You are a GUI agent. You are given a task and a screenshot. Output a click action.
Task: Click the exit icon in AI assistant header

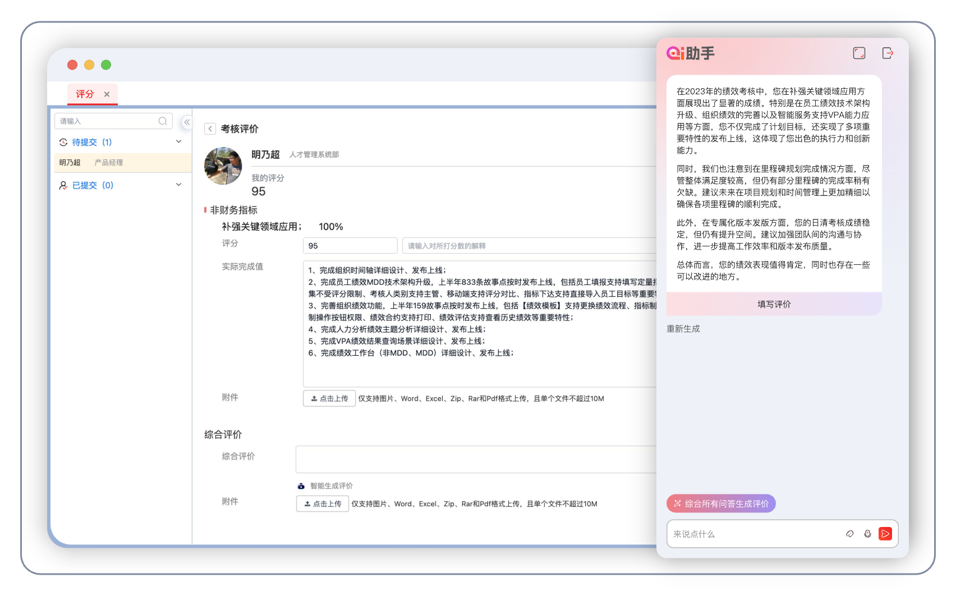(x=888, y=53)
